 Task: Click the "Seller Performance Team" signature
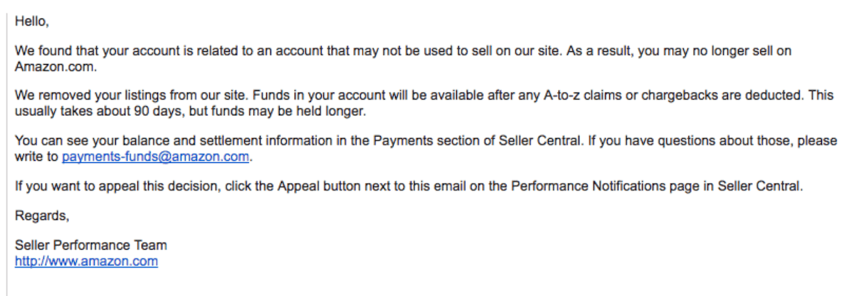tap(91, 245)
